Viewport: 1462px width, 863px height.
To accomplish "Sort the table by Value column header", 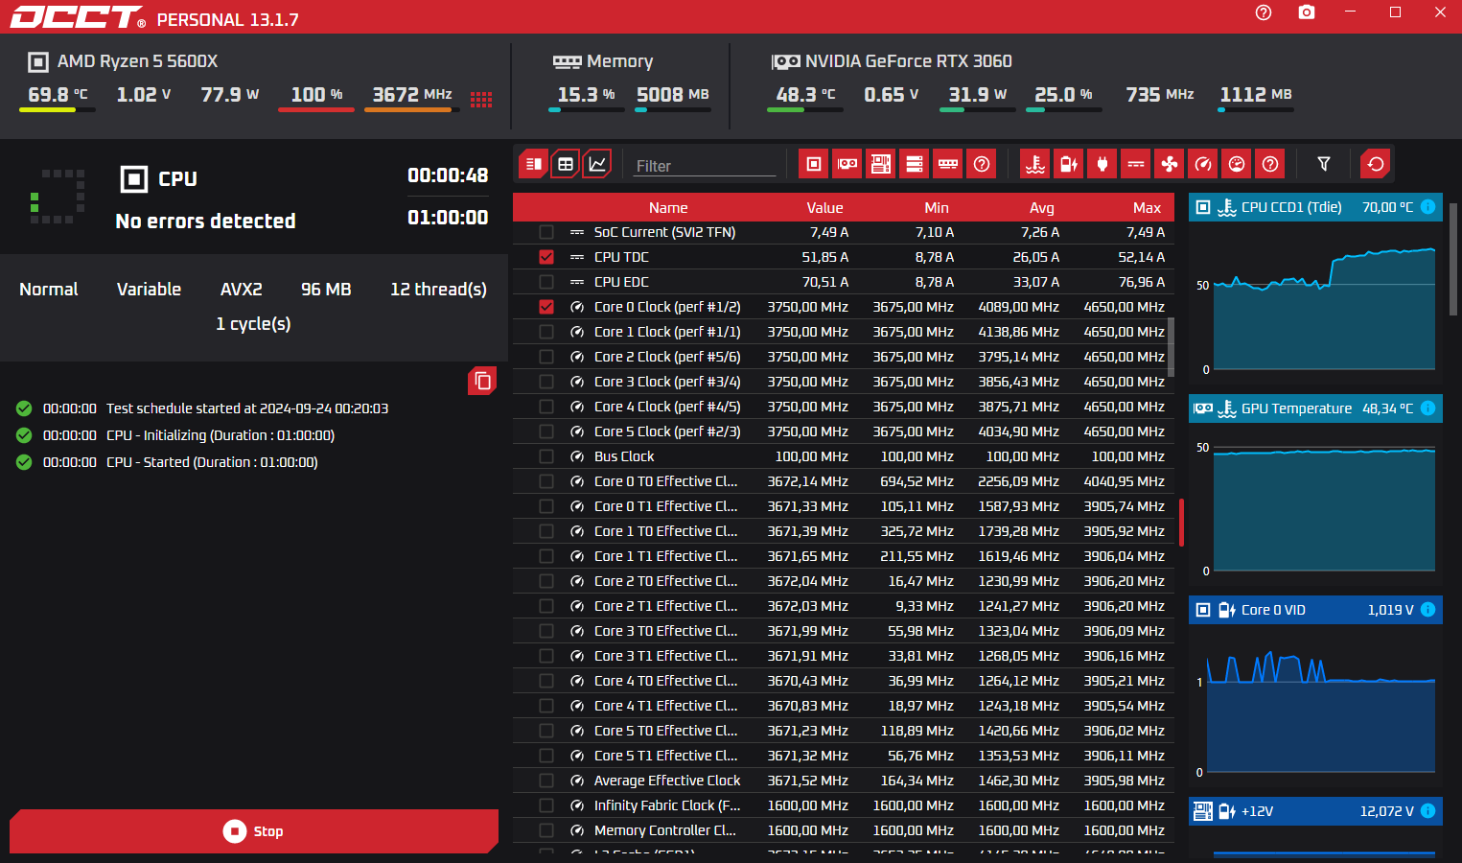I will 824,207.
